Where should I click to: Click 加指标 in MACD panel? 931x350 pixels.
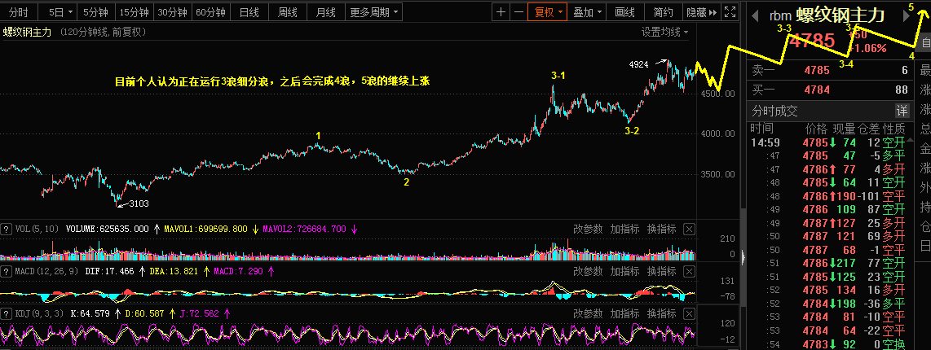pos(624,271)
